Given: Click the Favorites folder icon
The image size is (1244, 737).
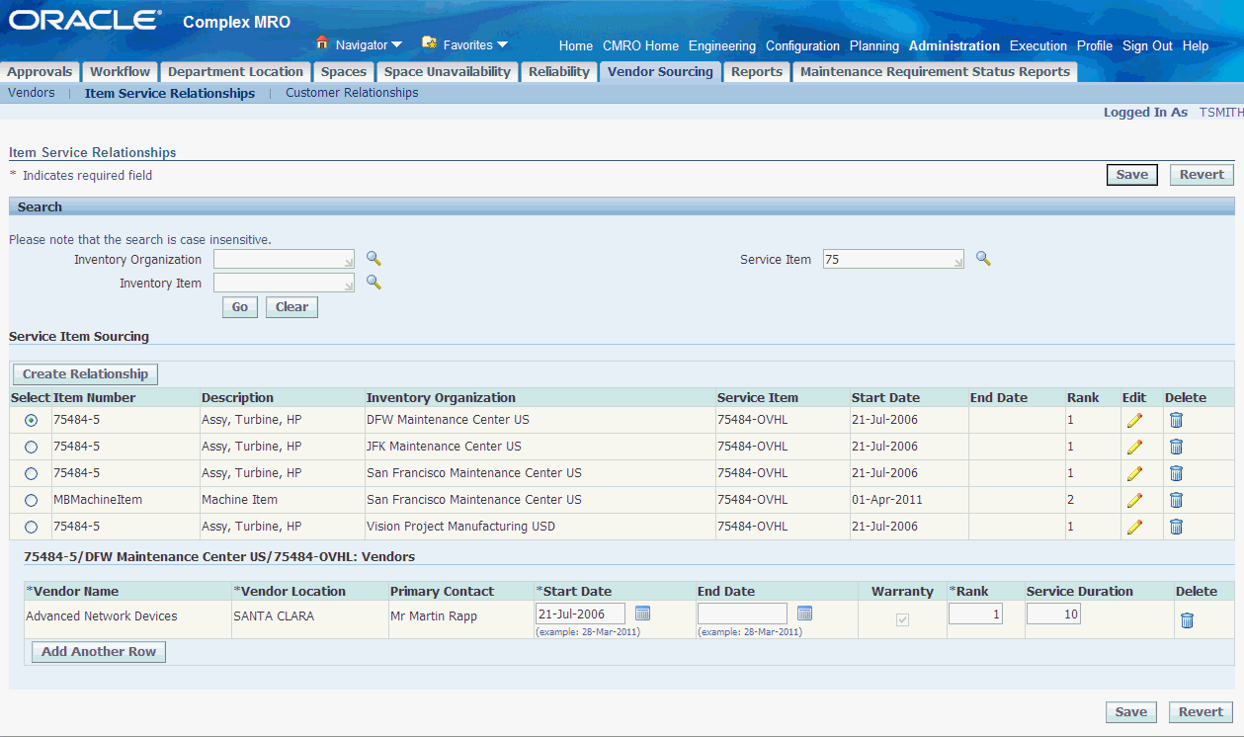Looking at the screenshot, I should tap(429, 42).
